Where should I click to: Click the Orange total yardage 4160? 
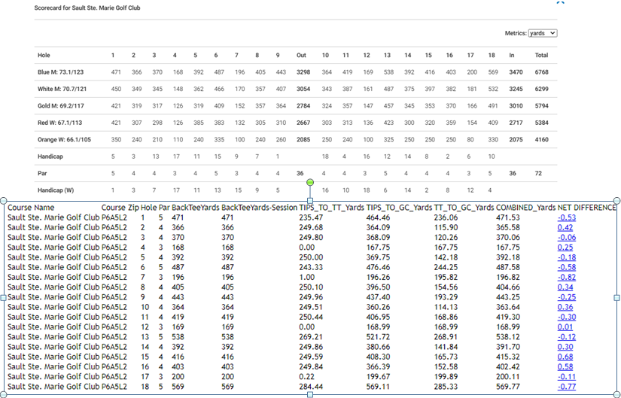[541, 139]
